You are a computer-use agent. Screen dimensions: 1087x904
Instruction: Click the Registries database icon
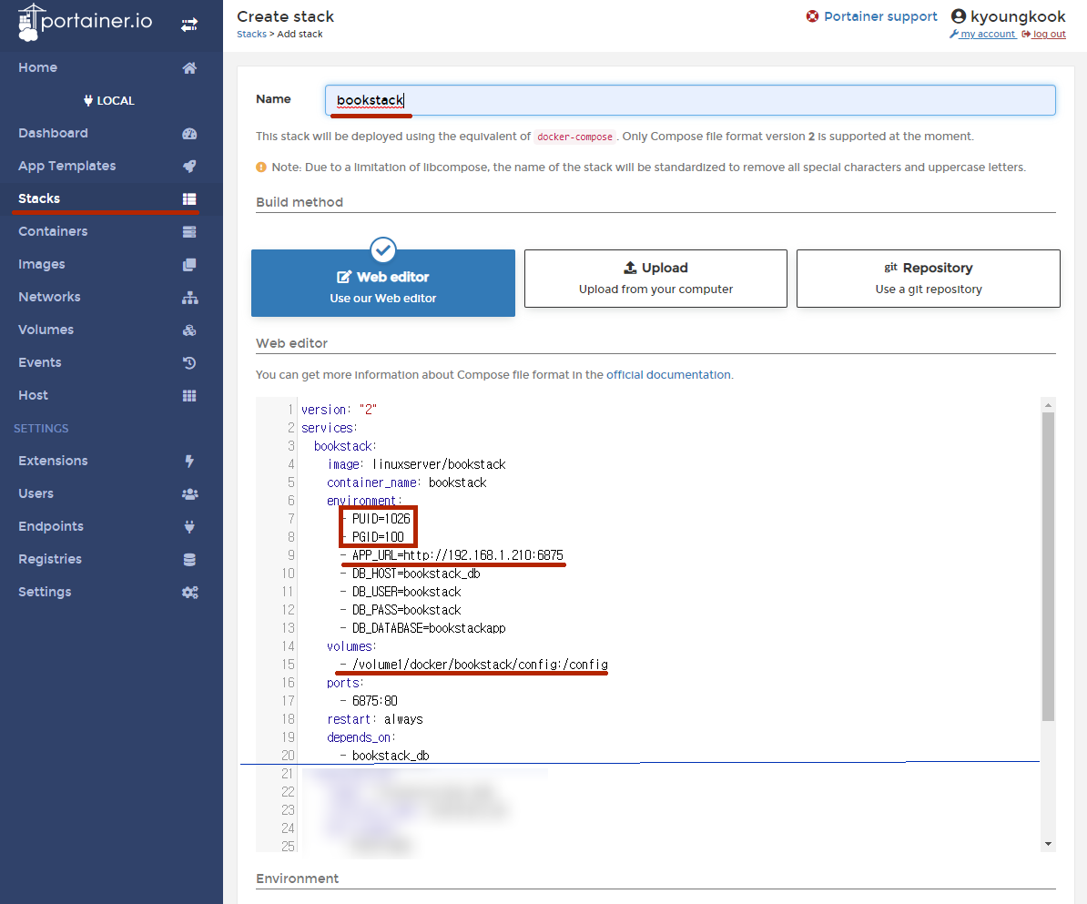coord(189,560)
